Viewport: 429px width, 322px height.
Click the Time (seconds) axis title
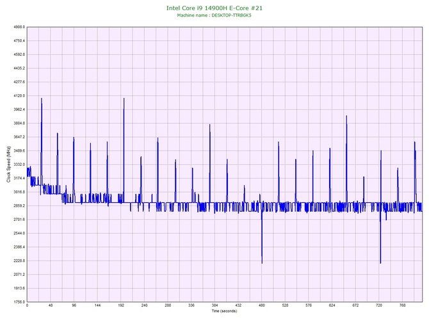pos(224,311)
